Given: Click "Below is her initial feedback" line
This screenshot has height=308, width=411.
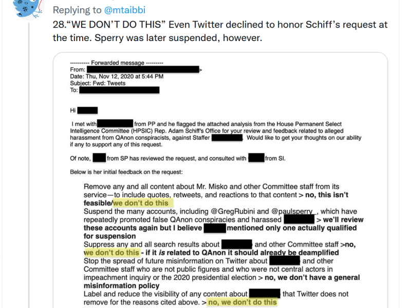Looking at the screenshot, I should [x=125, y=171].
